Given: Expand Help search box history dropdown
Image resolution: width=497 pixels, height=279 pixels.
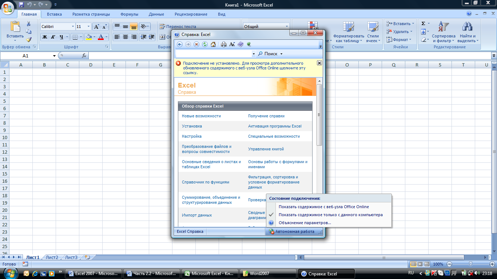Looking at the screenshot, I should (254, 54).
